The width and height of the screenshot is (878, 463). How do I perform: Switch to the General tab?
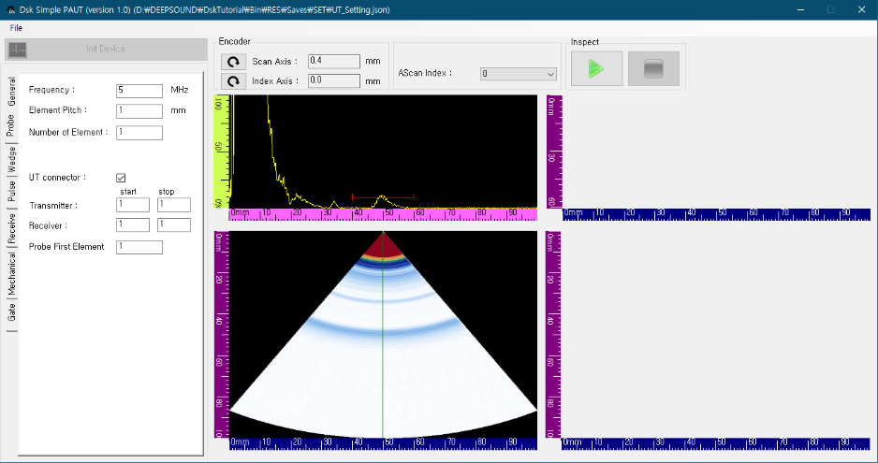click(x=11, y=92)
